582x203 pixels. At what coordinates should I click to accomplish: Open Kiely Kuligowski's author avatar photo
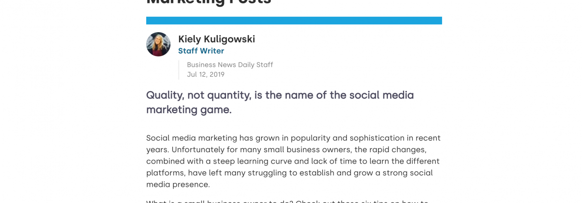point(158,44)
